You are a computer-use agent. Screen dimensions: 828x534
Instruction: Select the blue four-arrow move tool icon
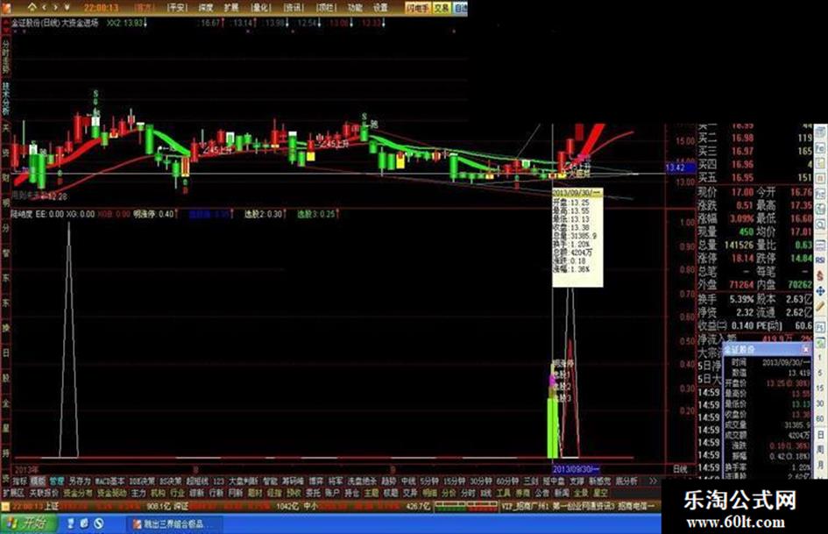click(x=820, y=291)
